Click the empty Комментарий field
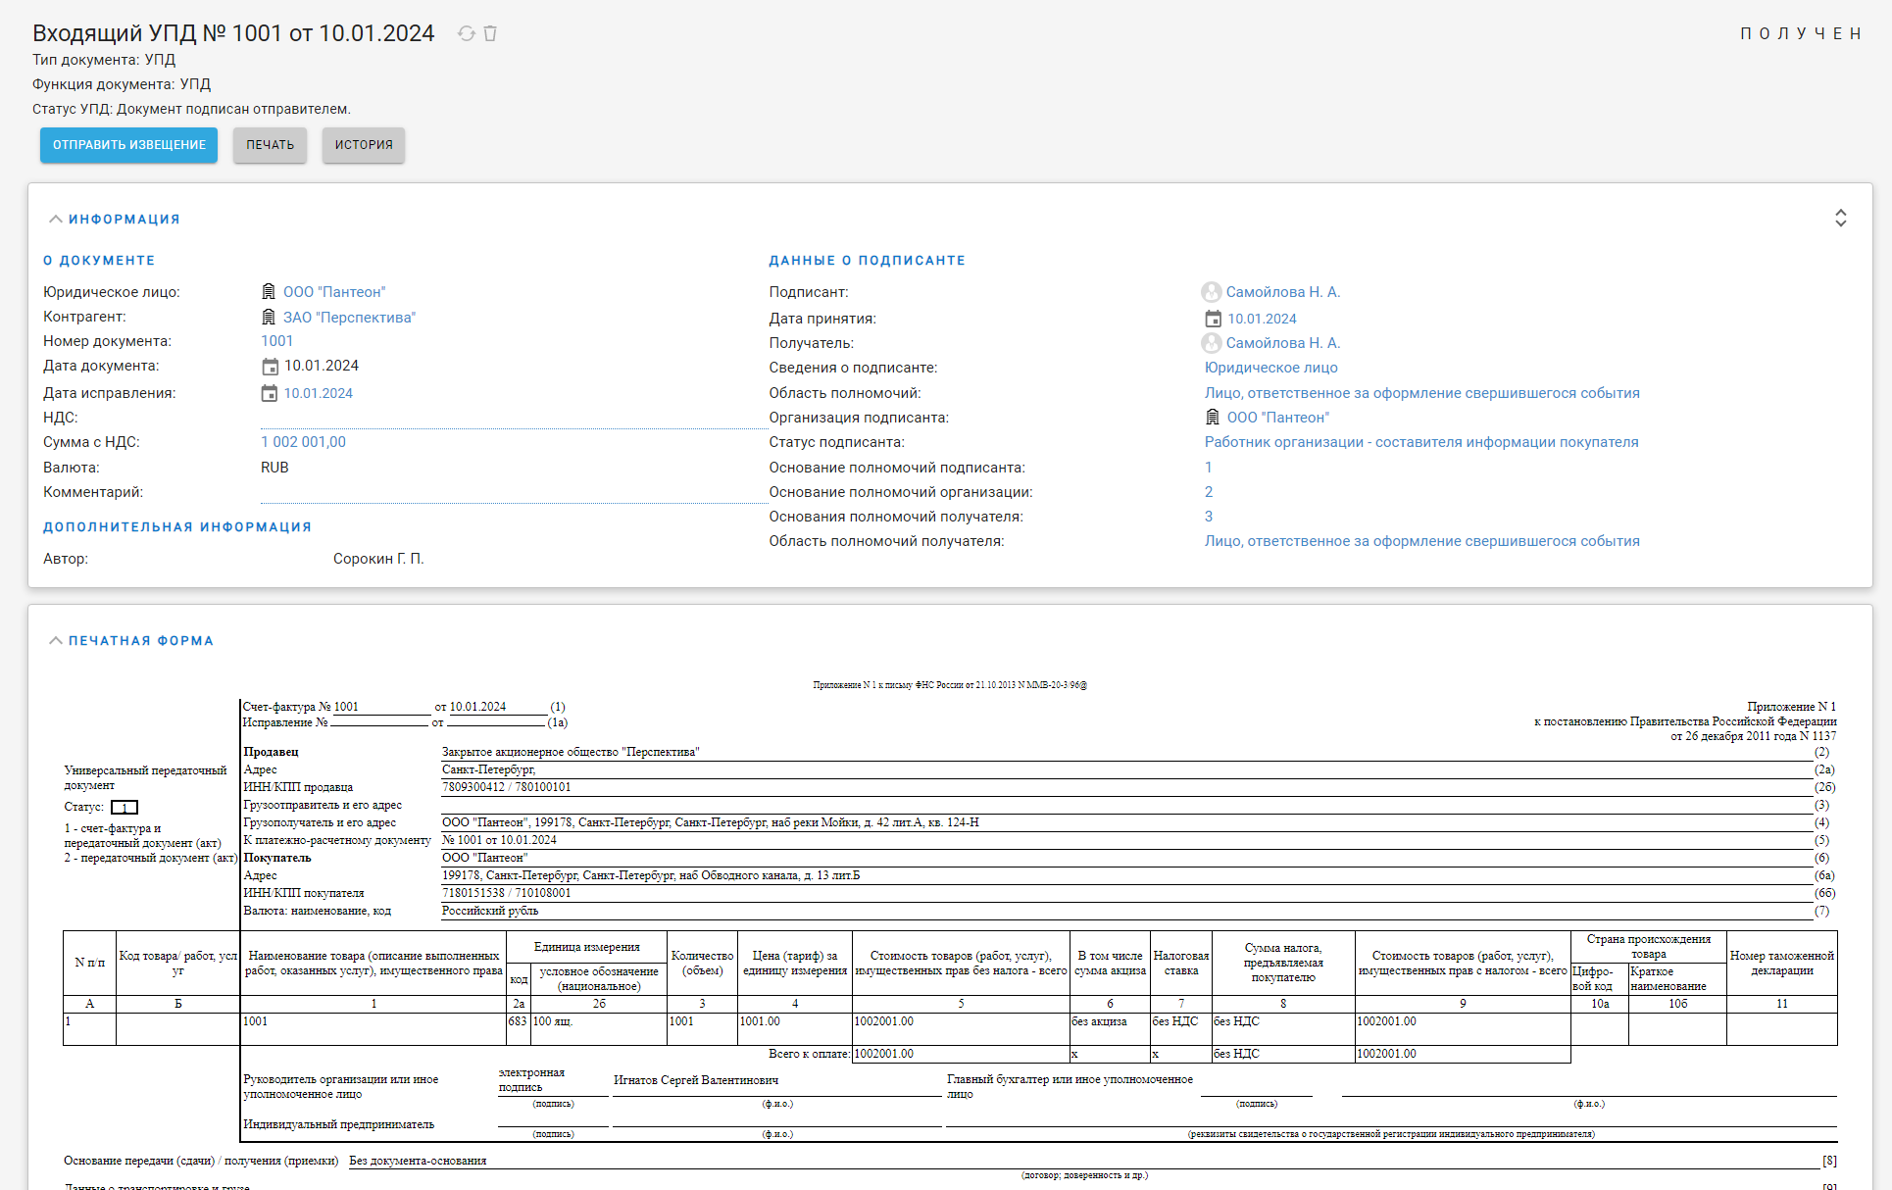 [x=514, y=492]
